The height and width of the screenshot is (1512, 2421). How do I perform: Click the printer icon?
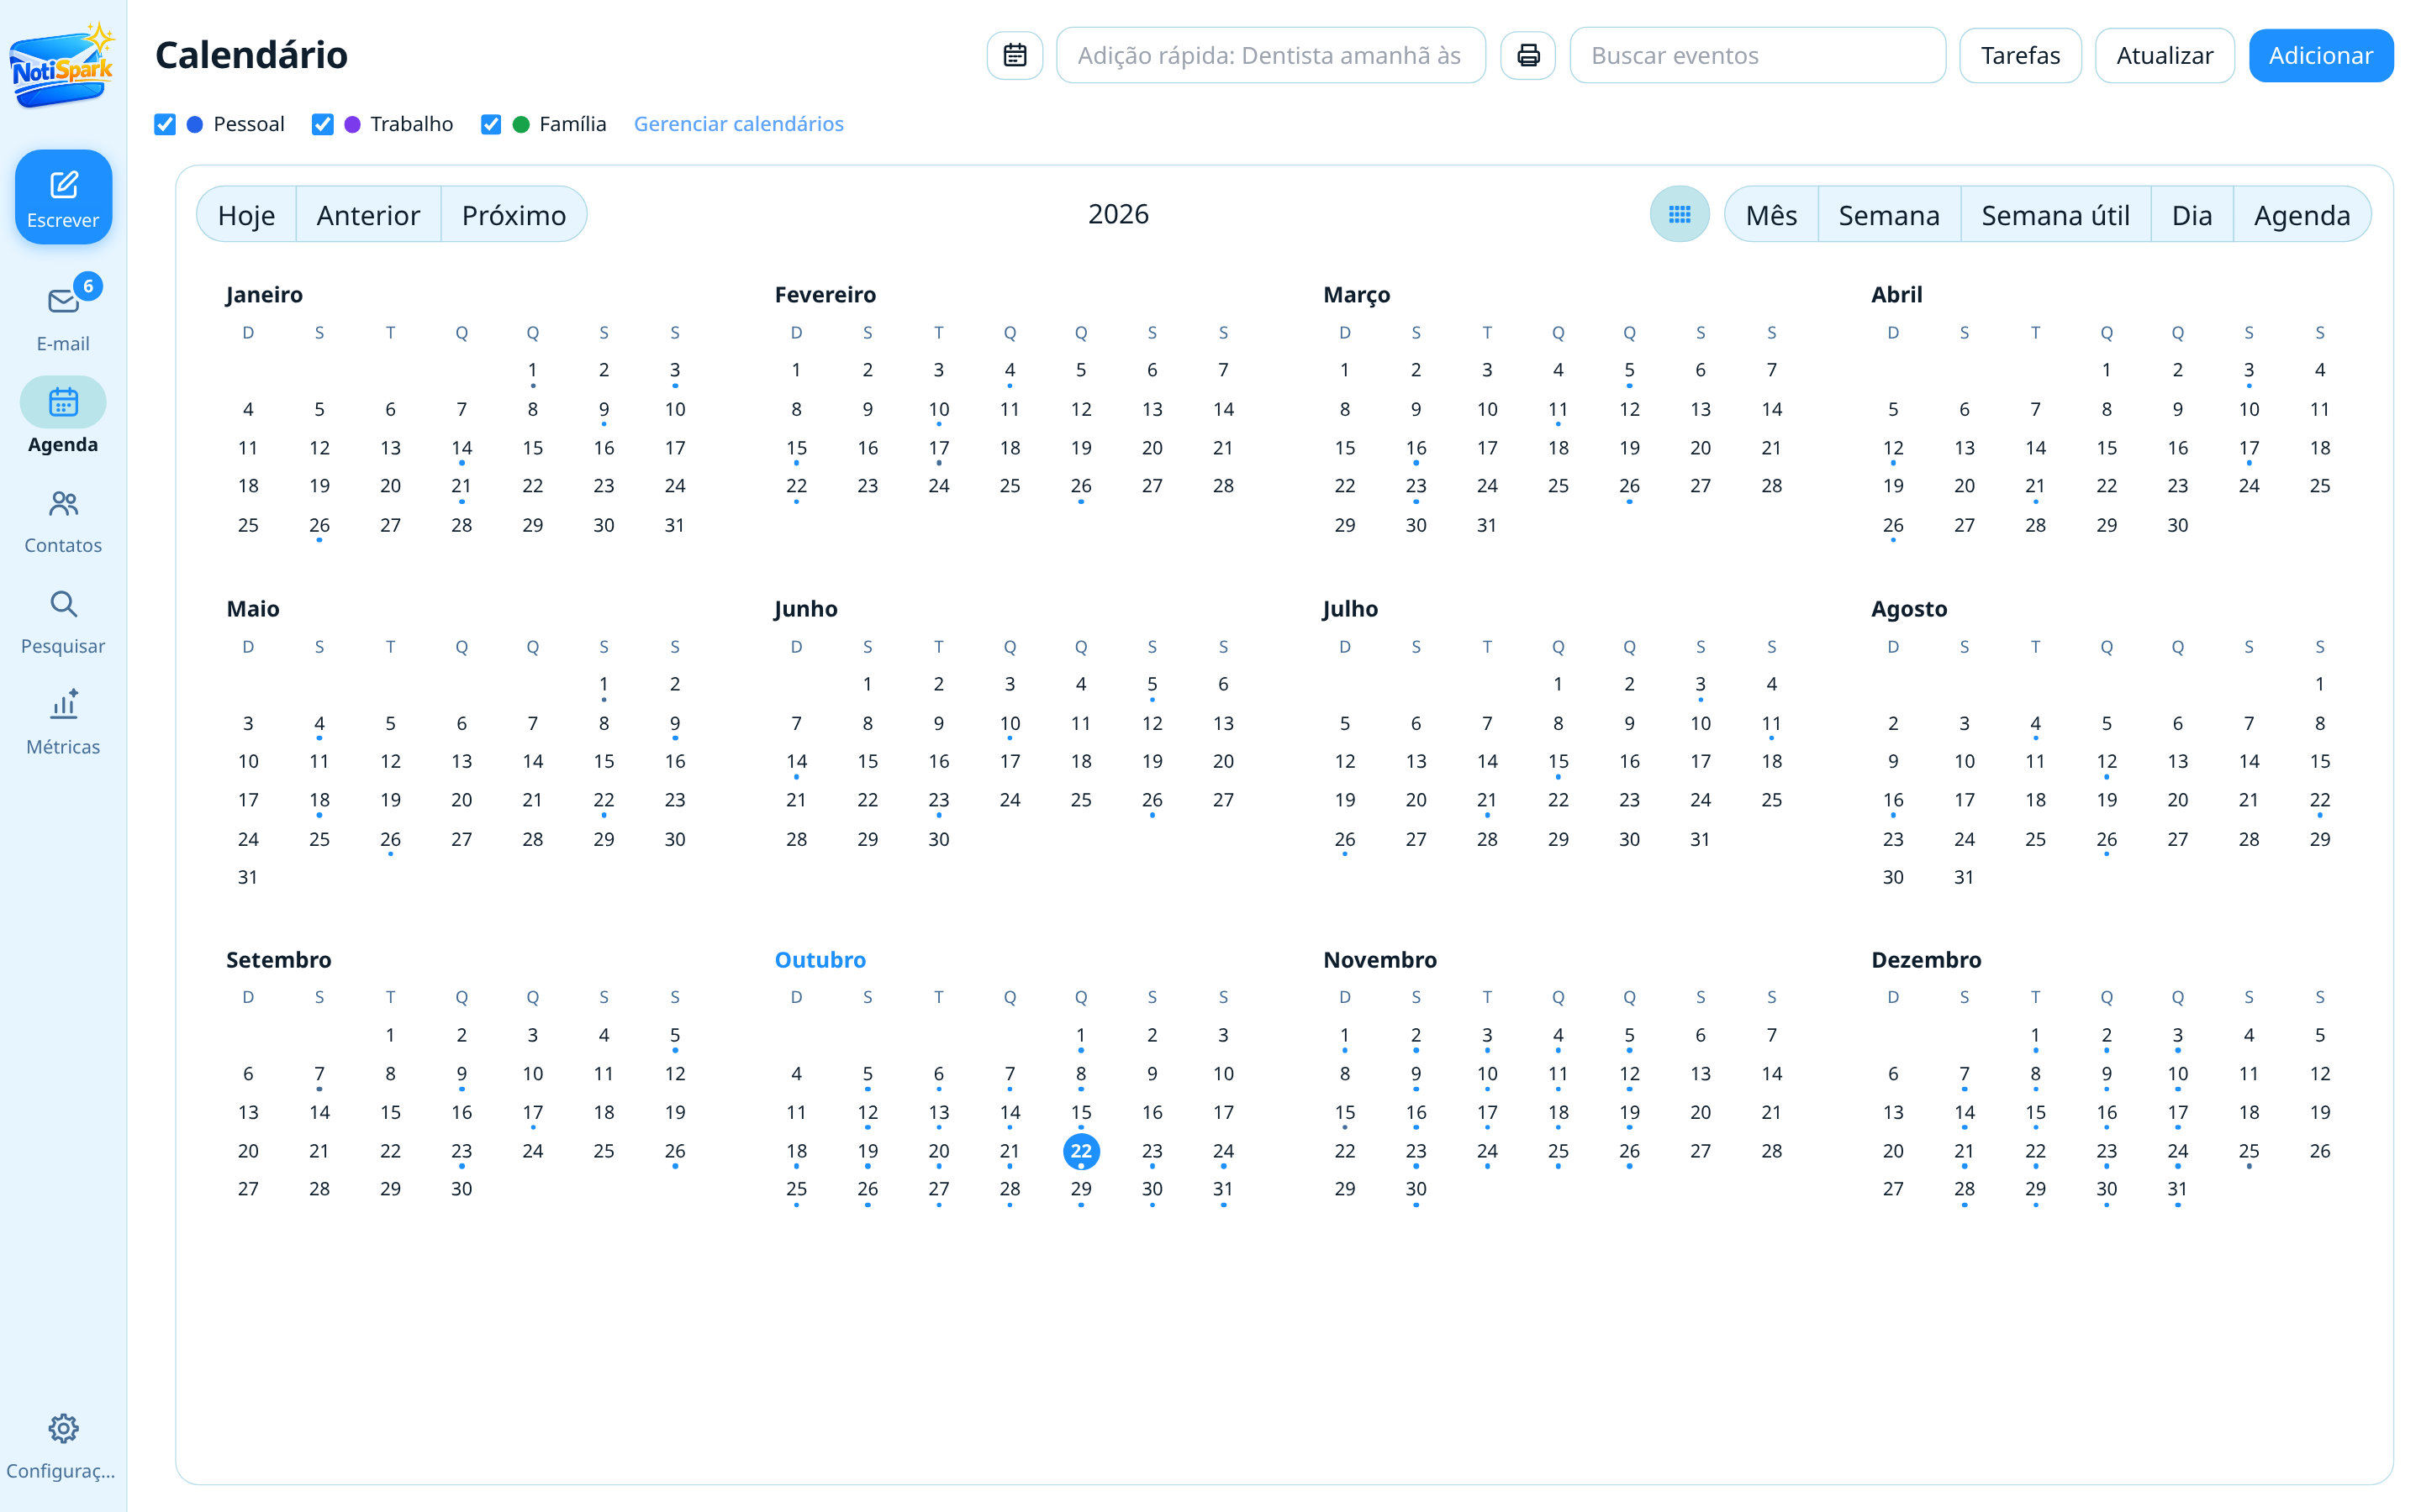coord(1527,55)
